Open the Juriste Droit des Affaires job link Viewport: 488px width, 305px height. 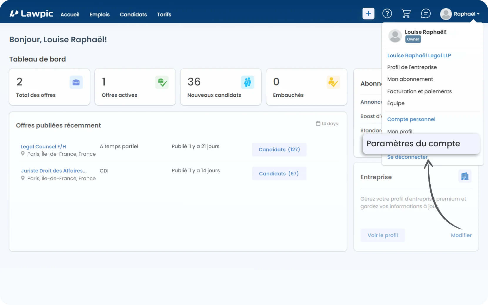pyautogui.click(x=54, y=171)
